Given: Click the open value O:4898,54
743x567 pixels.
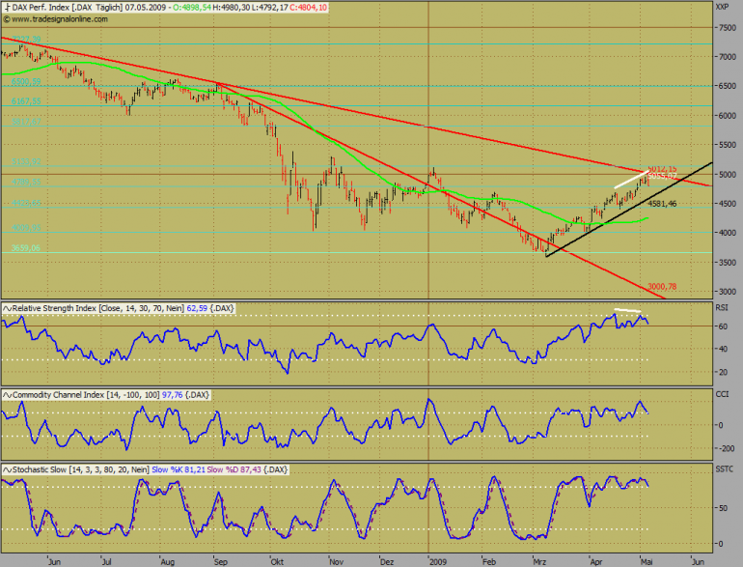Looking at the screenshot, I should (x=192, y=8).
